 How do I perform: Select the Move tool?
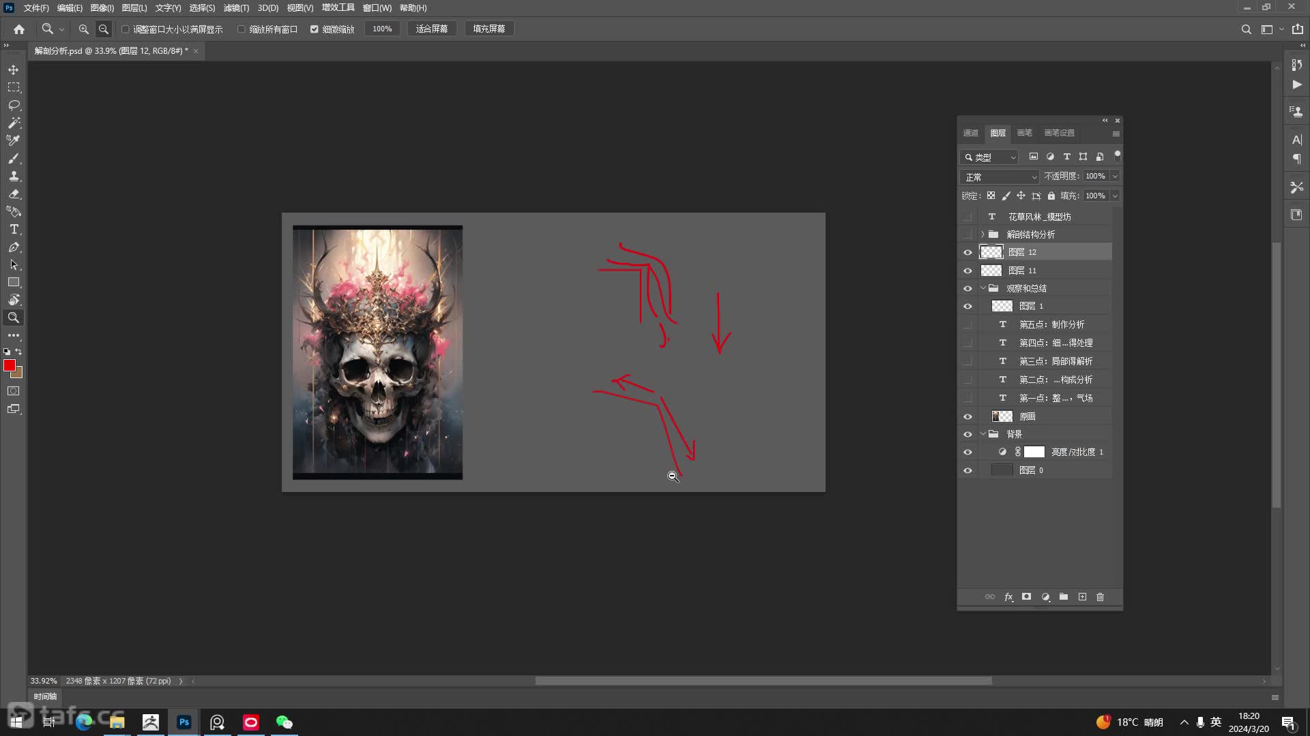click(x=14, y=70)
